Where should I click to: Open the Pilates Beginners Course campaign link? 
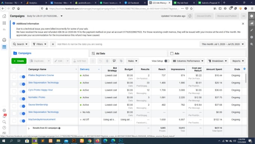pos(41,75)
